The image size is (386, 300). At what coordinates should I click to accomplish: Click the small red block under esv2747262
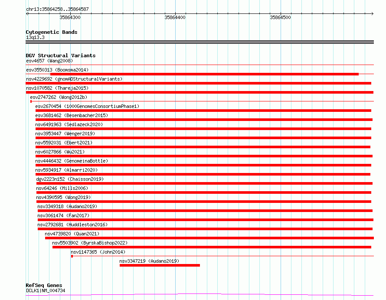(31, 101)
